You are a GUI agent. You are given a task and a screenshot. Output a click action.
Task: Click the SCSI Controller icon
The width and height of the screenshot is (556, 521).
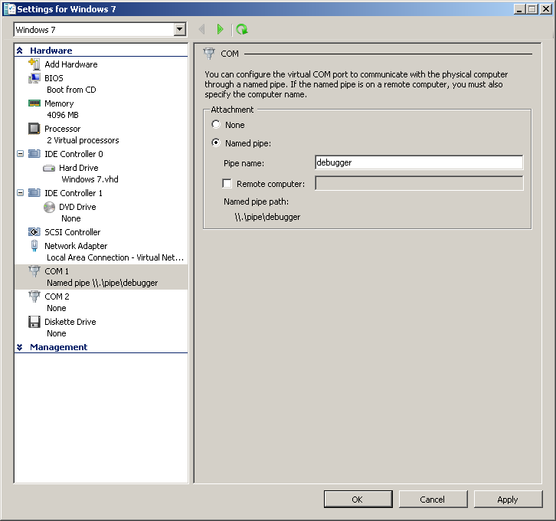pyautogui.click(x=34, y=232)
